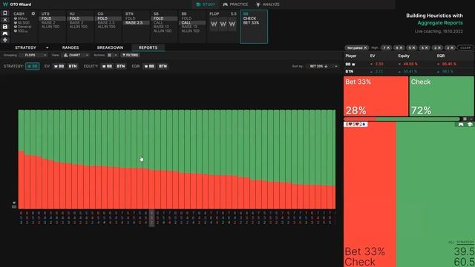475x267 pixels.
Task: Remove the Not paired filter chip
Action: tap(365, 47)
